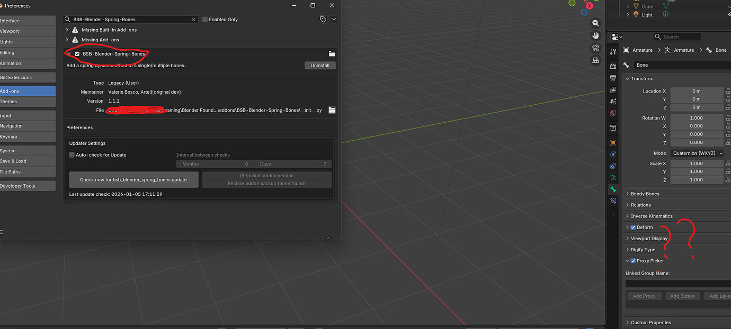Click the folder icon beside the File path
The height and width of the screenshot is (329, 731).
tap(332, 110)
